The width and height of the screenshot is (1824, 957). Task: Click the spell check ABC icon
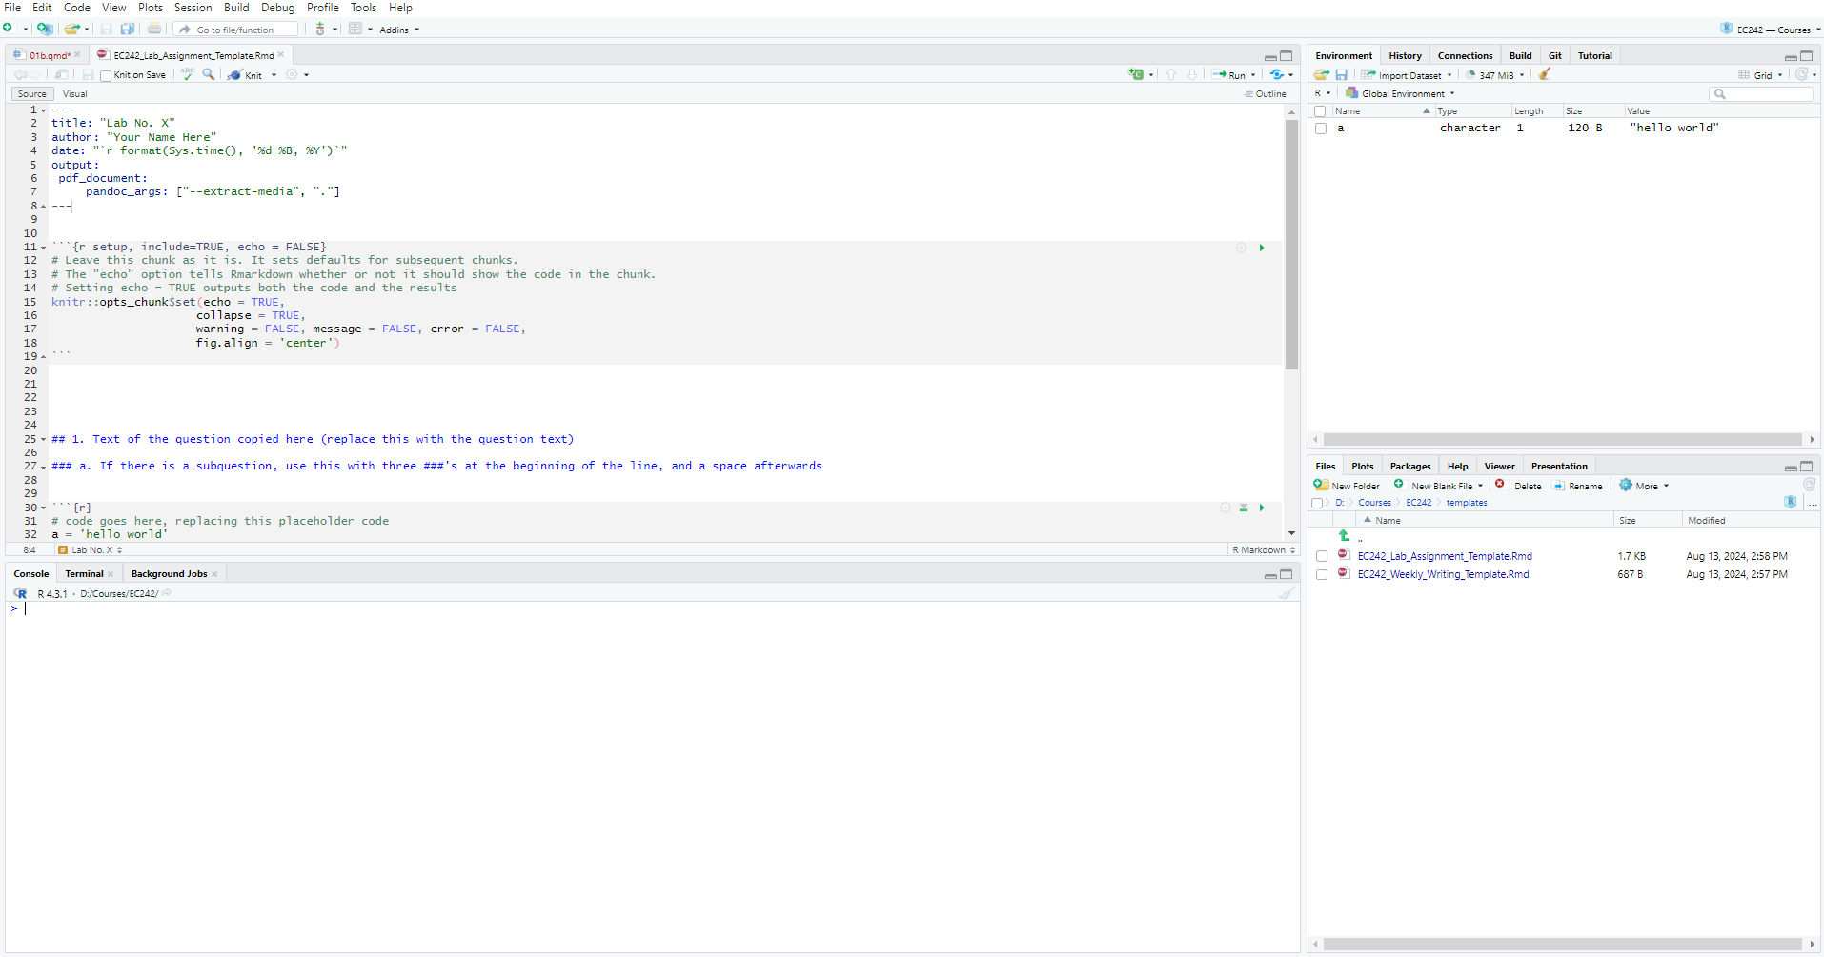[187, 74]
